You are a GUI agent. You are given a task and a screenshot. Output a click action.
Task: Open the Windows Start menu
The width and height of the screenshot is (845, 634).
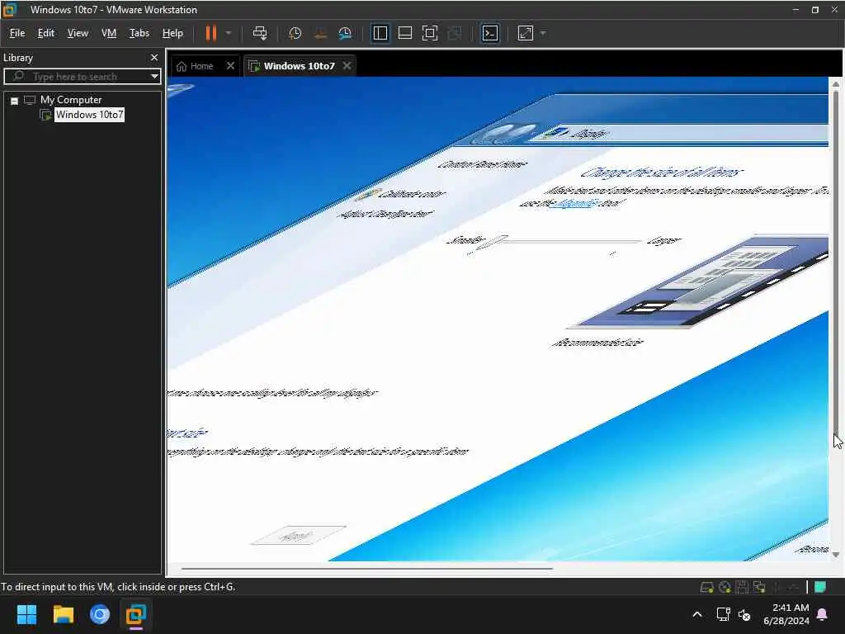click(26, 614)
